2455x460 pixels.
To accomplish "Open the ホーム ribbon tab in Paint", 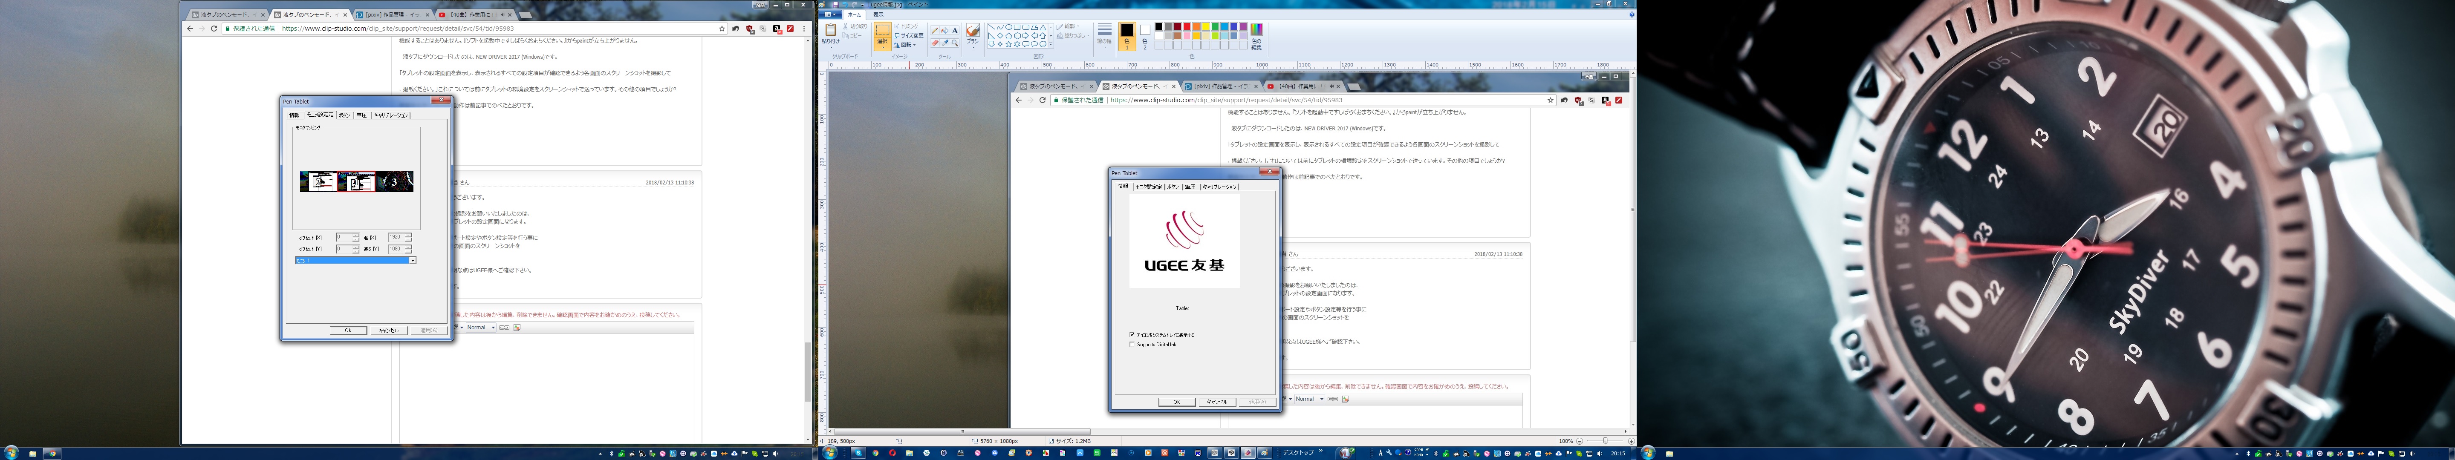I will (855, 14).
